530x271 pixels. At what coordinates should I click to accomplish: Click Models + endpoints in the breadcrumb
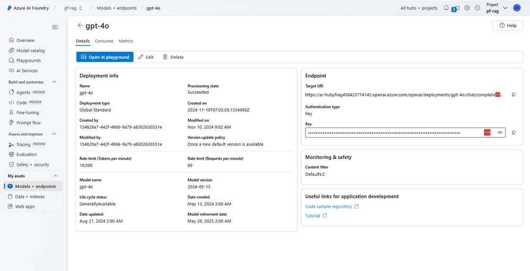pos(117,8)
